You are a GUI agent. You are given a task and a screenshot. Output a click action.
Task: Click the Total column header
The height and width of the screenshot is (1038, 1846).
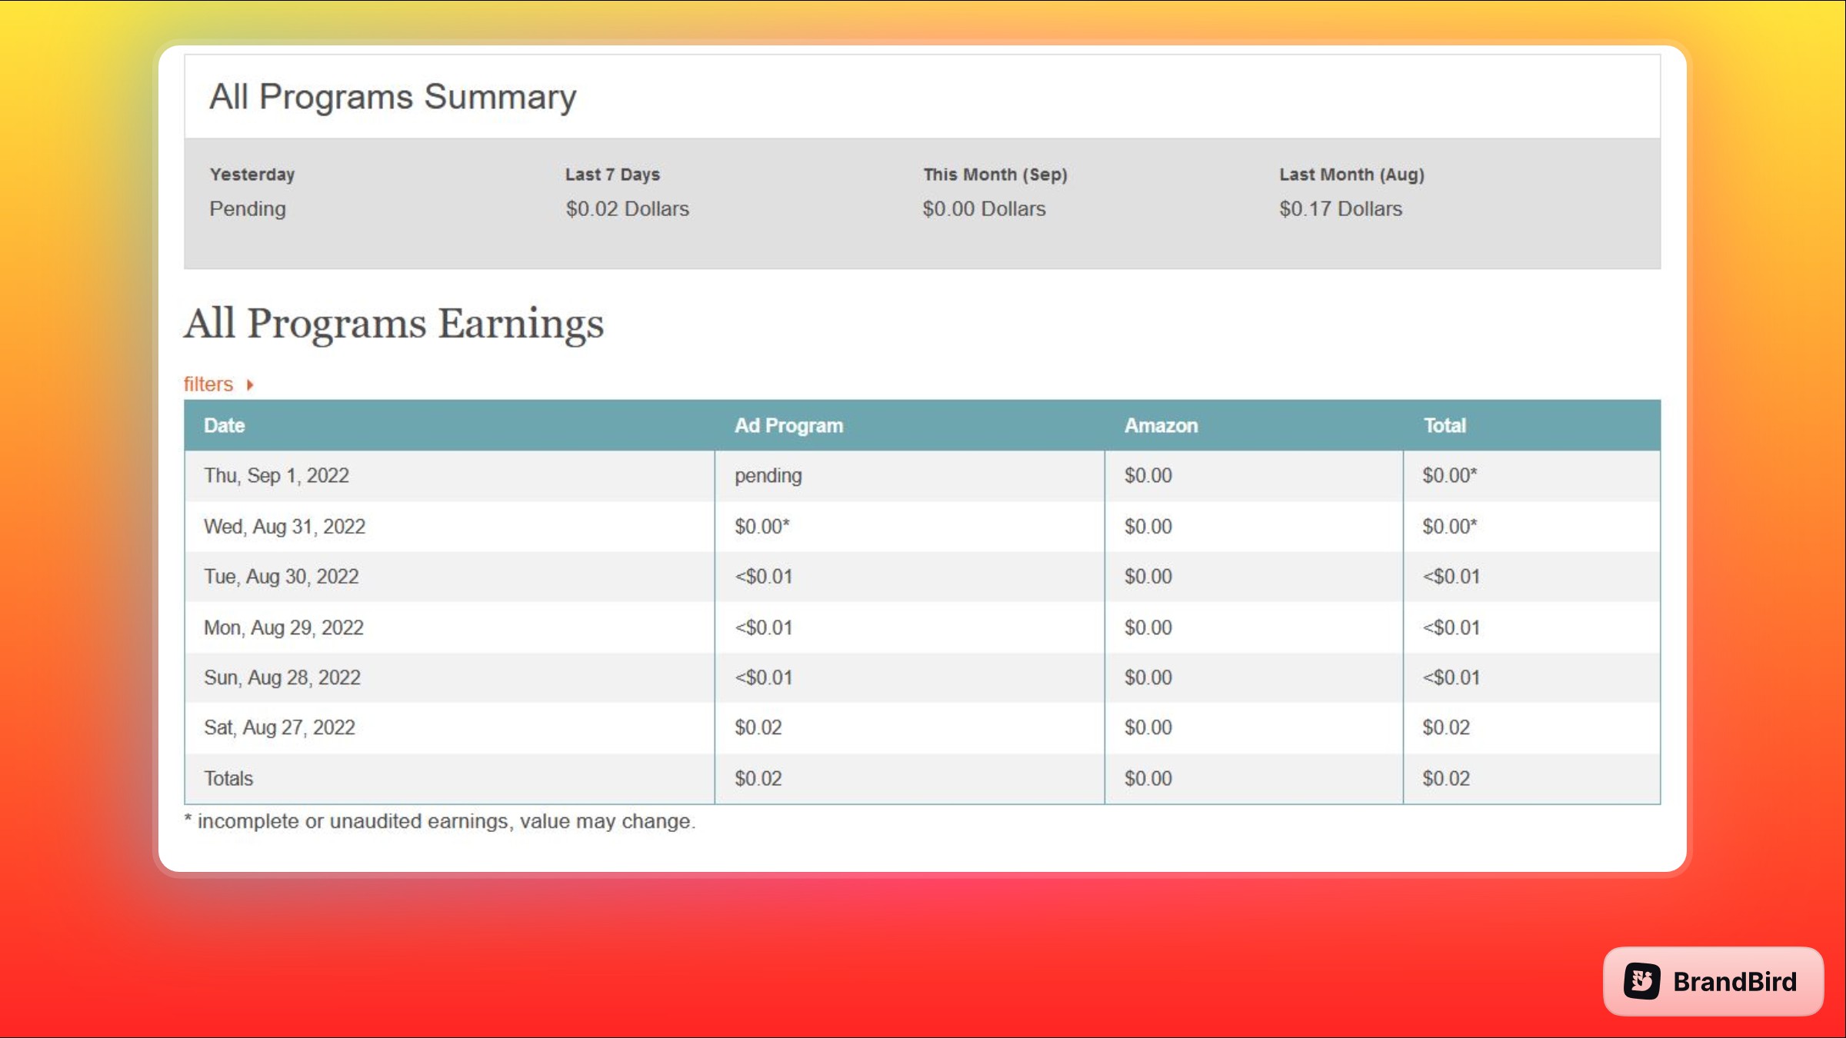[x=1444, y=425]
